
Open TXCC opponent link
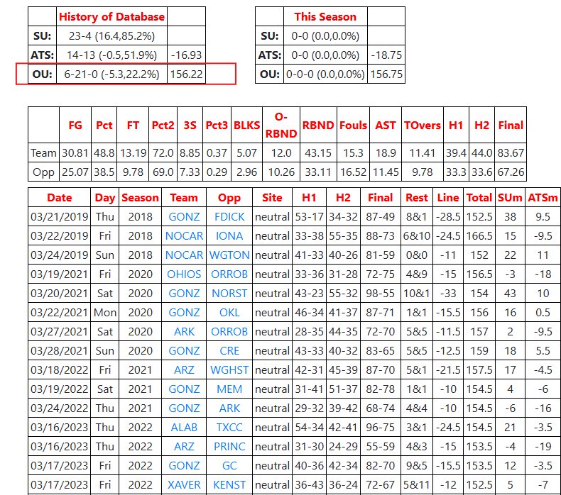[229, 427]
